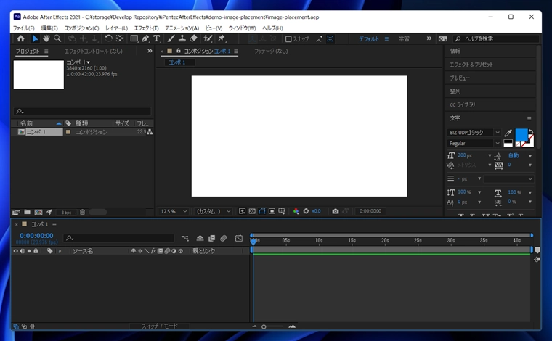Image resolution: width=552 pixels, height=341 pixels.
Task: Expand the プレビュー panel
Action: click(460, 78)
